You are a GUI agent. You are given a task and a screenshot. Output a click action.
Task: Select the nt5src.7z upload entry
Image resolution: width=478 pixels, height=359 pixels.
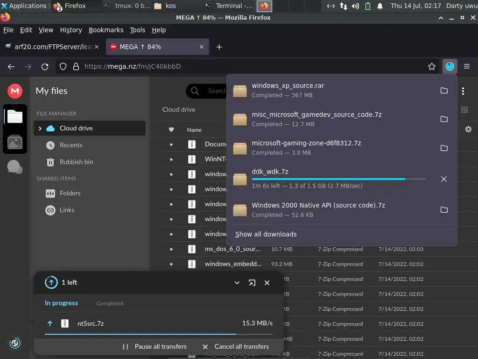(159, 323)
